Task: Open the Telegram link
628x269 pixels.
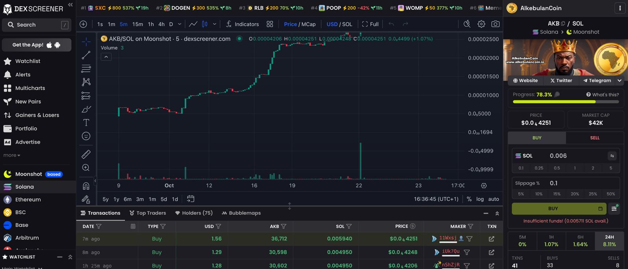Action: [597, 81]
